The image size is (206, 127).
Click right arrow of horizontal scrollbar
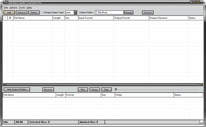tap(202, 85)
